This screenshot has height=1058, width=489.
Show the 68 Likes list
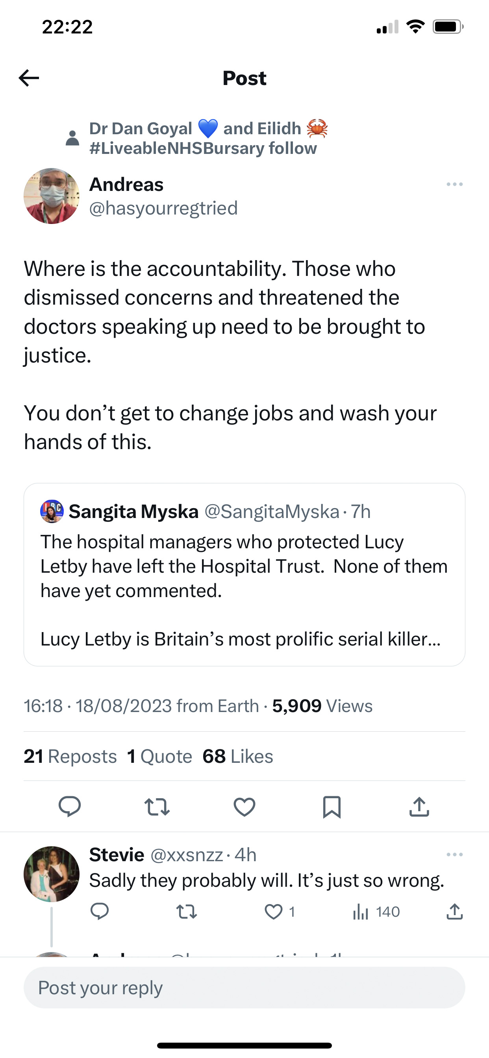click(238, 756)
